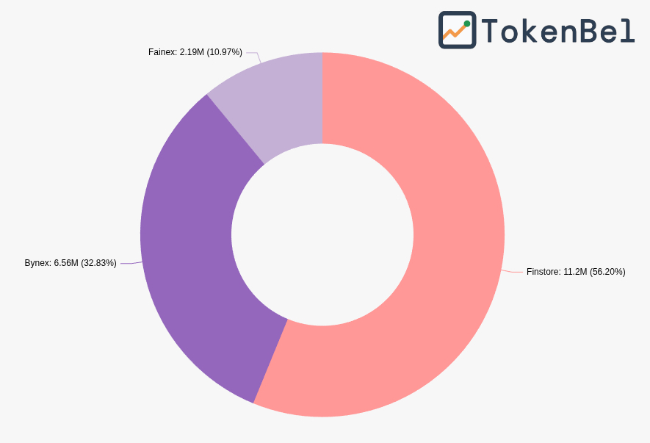The width and height of the screenshot is (650, 443).
Task: Click the 56.20% percentage value
Action: (607, 272)
